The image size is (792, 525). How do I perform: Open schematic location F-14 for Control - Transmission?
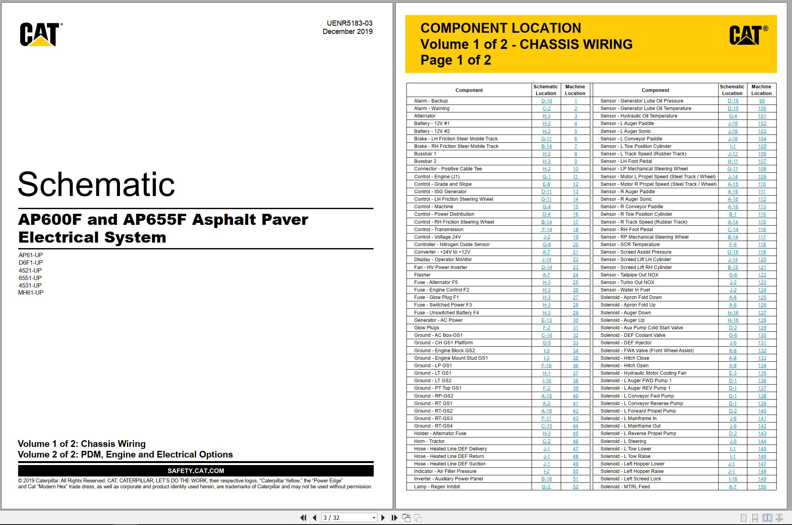point(547,230)
